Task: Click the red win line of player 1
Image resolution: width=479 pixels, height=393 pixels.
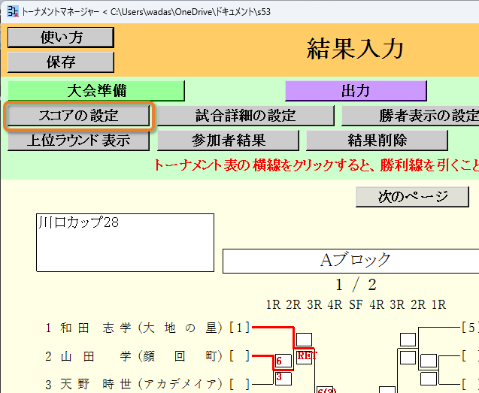Action: coord(273,328)
